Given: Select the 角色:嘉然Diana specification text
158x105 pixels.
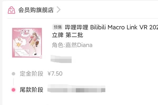Looking at the screenshot, I should pos(72,45).
